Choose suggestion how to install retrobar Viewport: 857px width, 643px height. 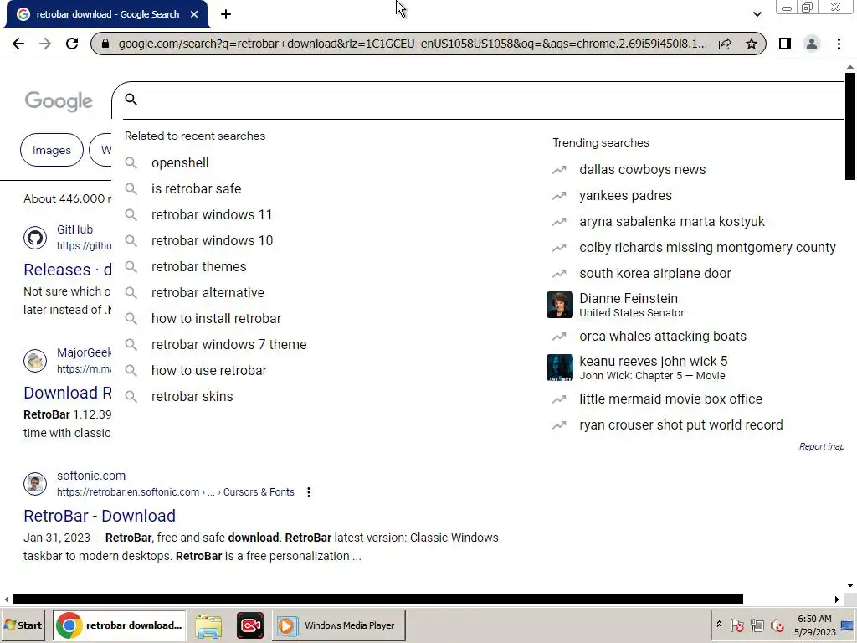click(217, 319)
